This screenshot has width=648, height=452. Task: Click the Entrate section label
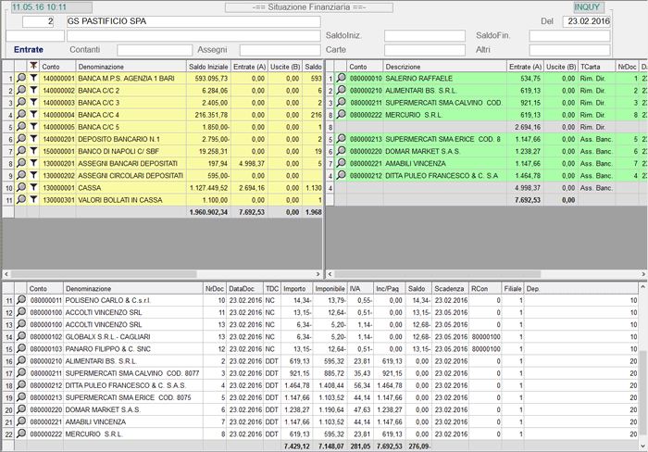point(29,50)
